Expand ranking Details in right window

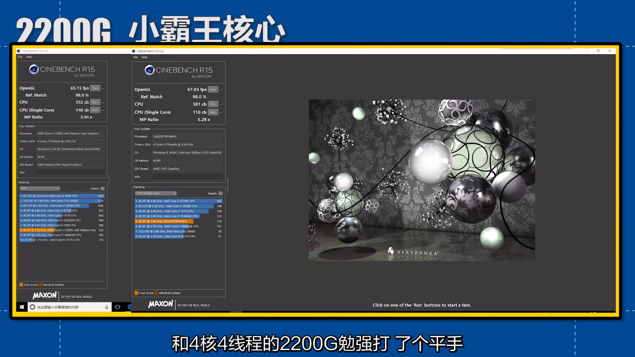221,193
